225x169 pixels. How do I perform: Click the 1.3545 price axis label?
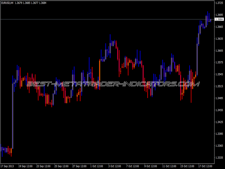[219, 74]
